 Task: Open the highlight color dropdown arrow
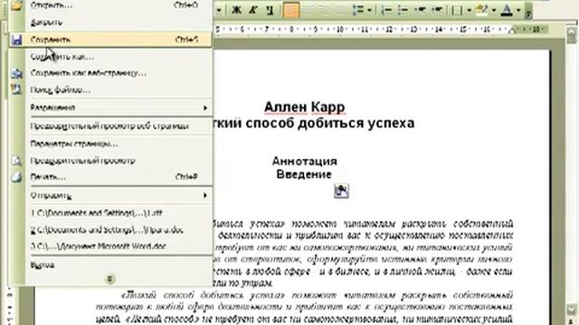click(x=494, y=10)
